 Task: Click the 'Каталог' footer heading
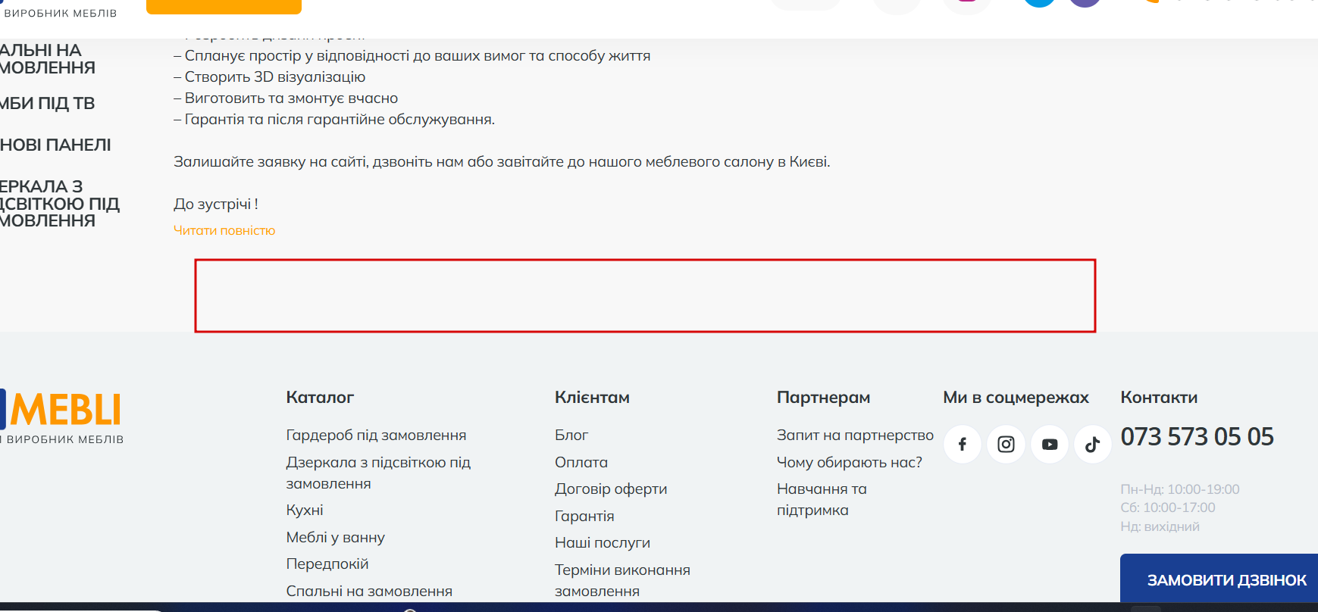click(320, 398)
